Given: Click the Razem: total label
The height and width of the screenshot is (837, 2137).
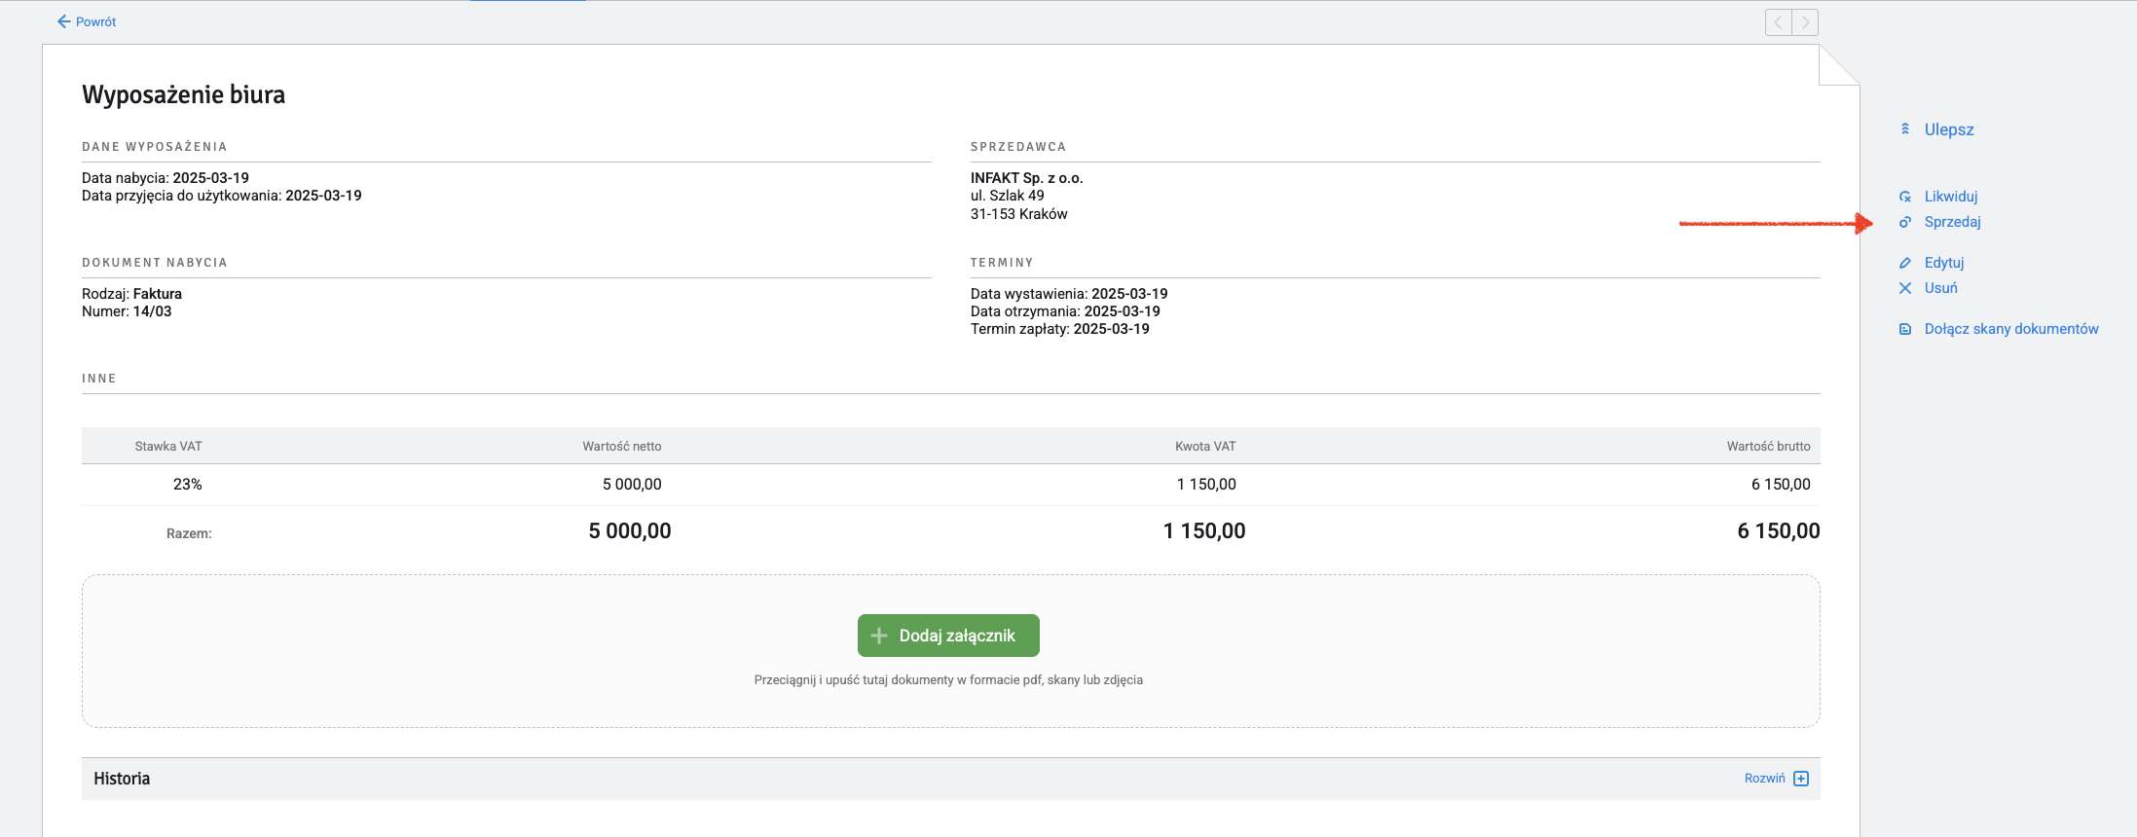Looking at the screenshot, I should 189,533.
